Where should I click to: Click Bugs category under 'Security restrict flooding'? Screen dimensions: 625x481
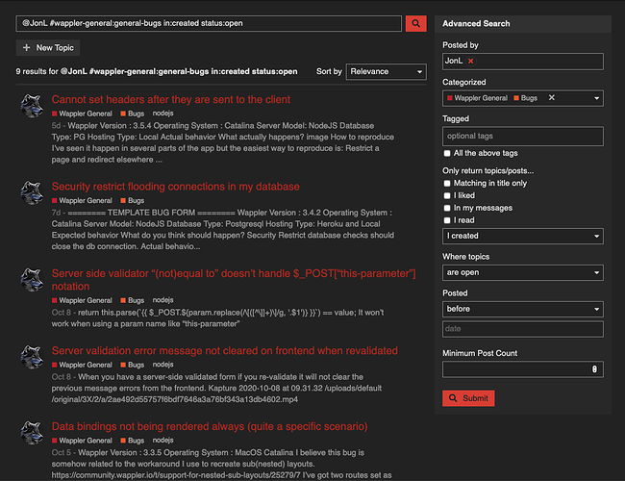(x=133, y=201)
